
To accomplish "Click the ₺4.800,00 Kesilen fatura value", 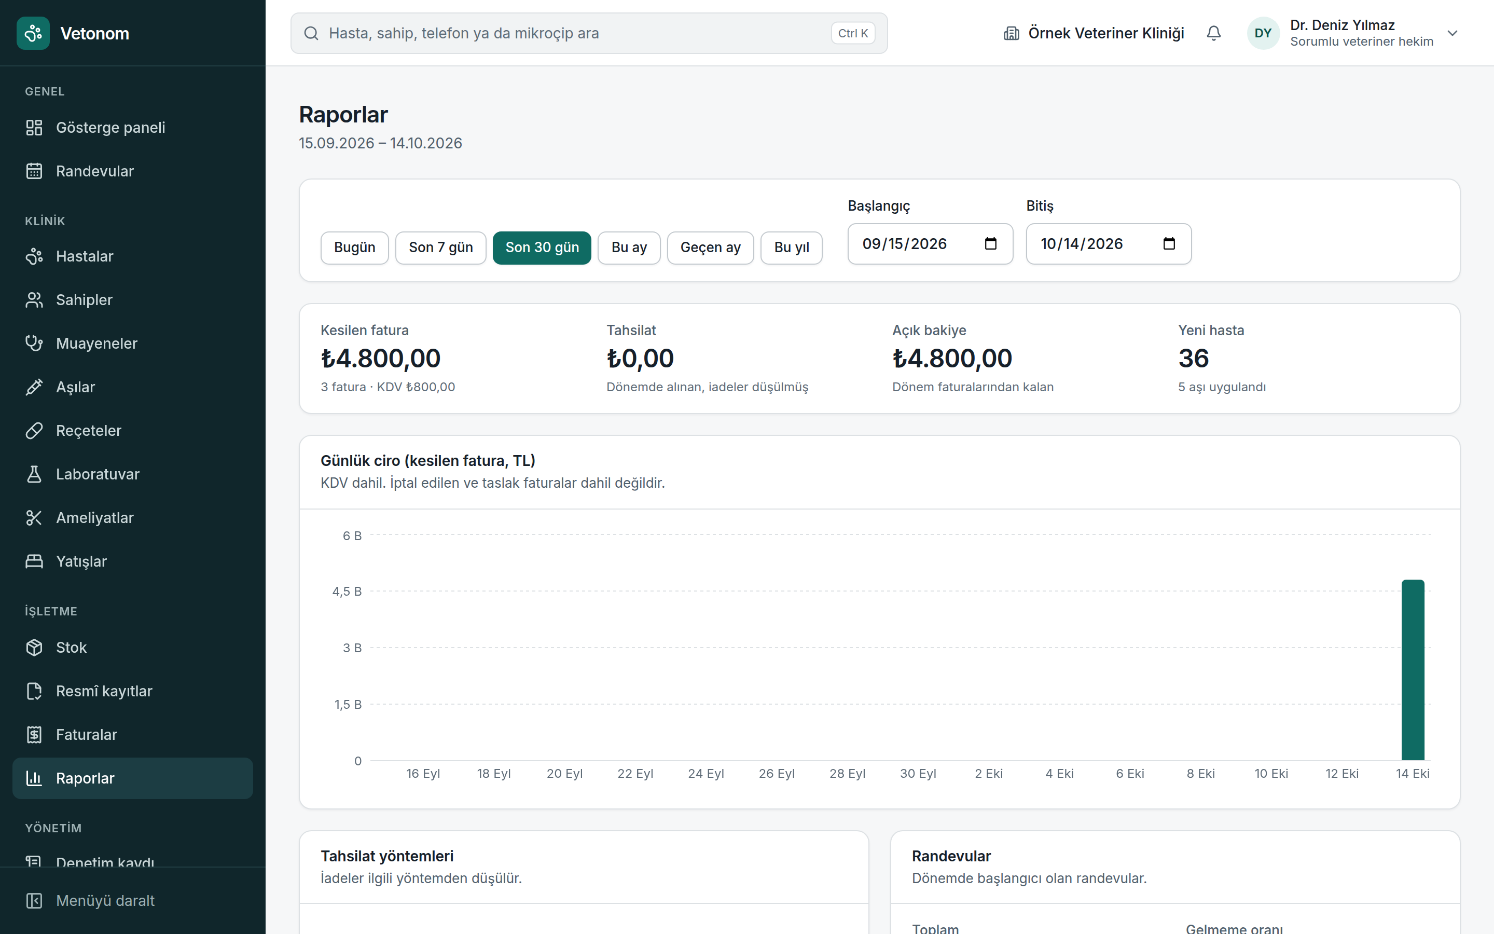I will click(380, 358).
